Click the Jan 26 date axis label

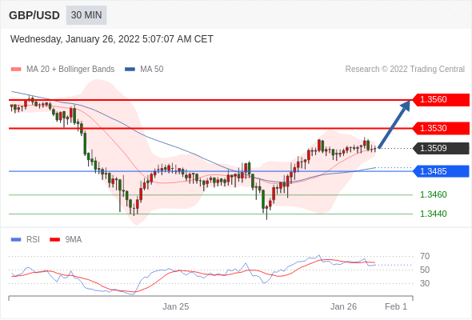[343, 306]
